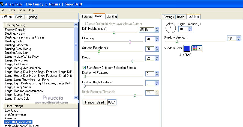Select Large, Slurpy, Berry preset
The height and width of the screenshot is (127, 243).
click(x=17, y=95)
